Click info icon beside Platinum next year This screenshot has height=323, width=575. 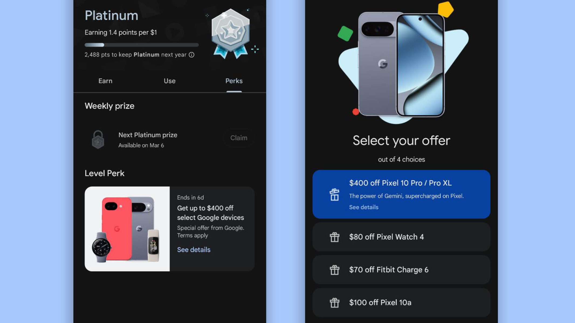191,55
